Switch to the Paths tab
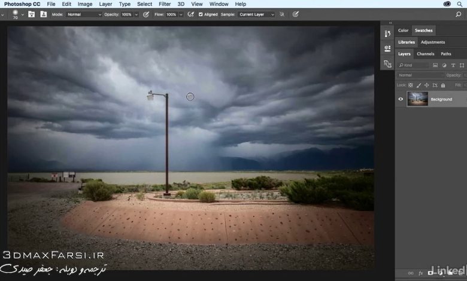 pos(446,54)
